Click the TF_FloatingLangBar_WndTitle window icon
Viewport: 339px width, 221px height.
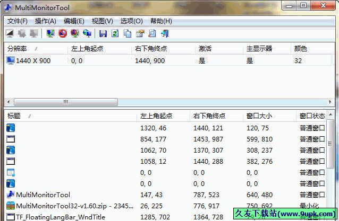pyautogui.click(x=11, y=217)
